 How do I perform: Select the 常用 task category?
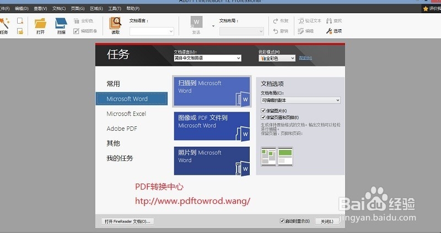[x=114, y=84]
